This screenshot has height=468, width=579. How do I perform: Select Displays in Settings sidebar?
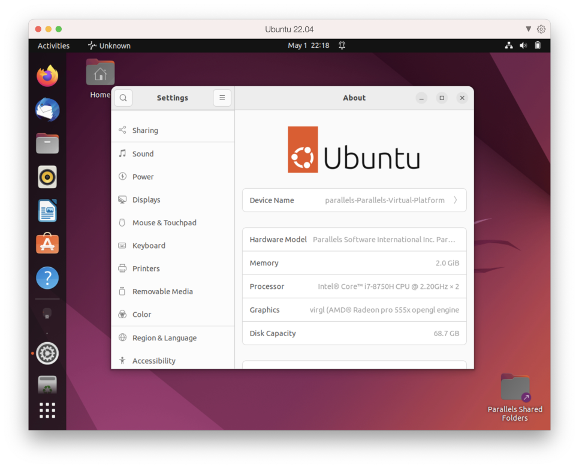tap(173, 200)
